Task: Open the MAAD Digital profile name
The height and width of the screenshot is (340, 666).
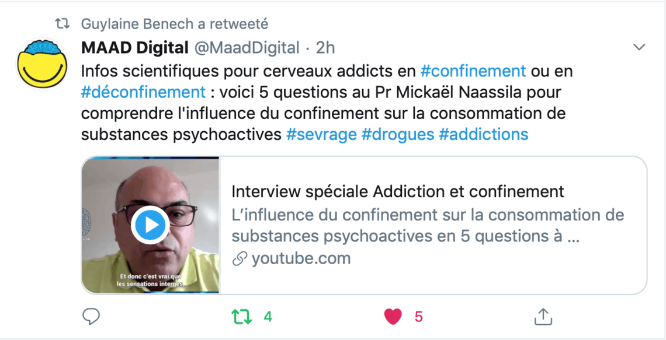Action: pos(134,48)
